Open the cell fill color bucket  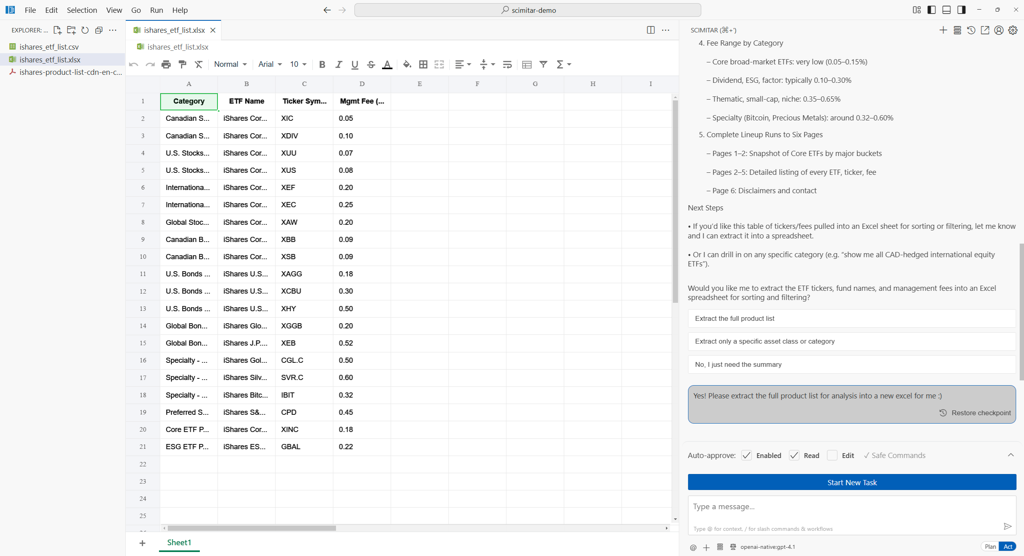coord(407,64)
